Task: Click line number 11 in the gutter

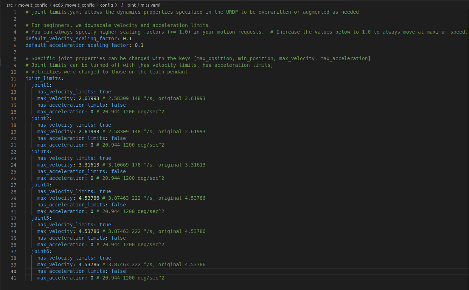Action: coord(14,79)
